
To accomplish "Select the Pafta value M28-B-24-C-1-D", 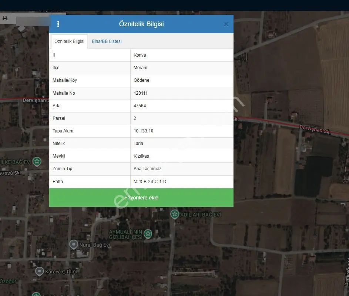I will [150, 182].
